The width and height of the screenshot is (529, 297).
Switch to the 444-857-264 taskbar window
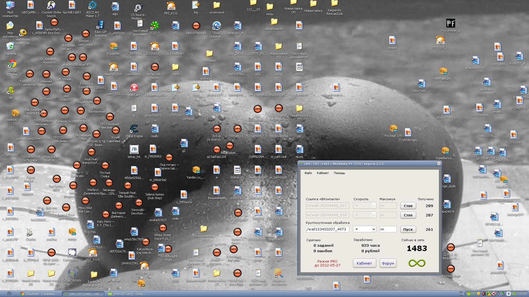point(127,294)
